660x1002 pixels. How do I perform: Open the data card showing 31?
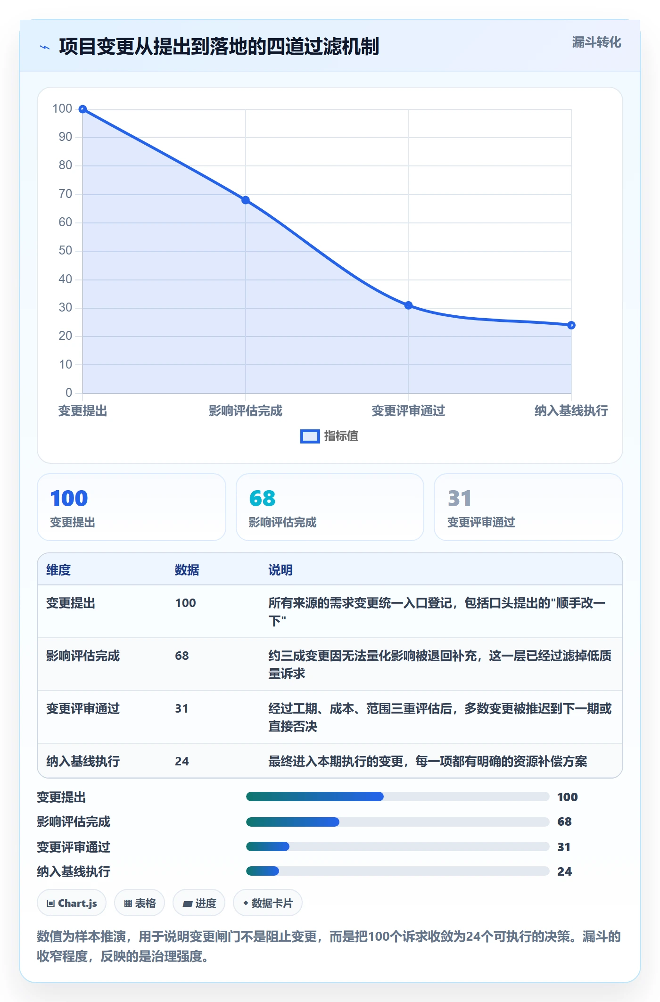click(x=528, y=507)
